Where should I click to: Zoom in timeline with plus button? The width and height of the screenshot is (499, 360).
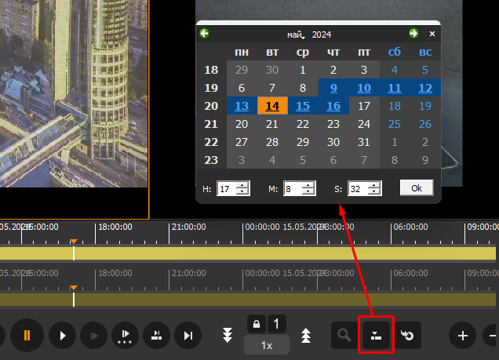coord(463,336)
